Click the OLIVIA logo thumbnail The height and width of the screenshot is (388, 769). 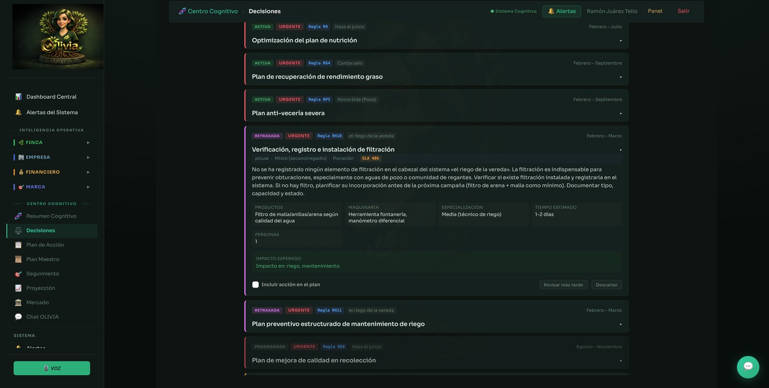(58, 36)
